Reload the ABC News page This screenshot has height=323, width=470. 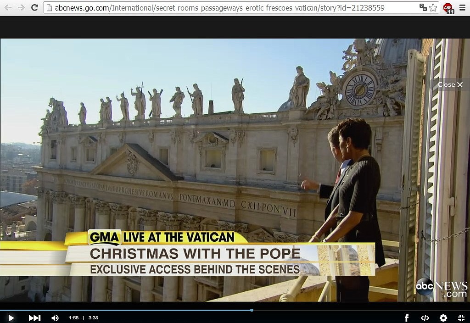click(35, 7)
